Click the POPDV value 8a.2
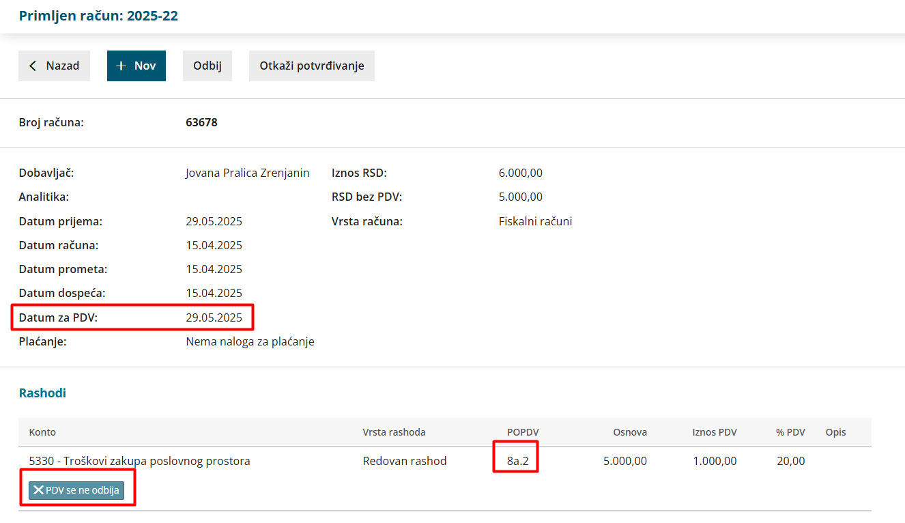905x523 pixels. pos(517,461)
